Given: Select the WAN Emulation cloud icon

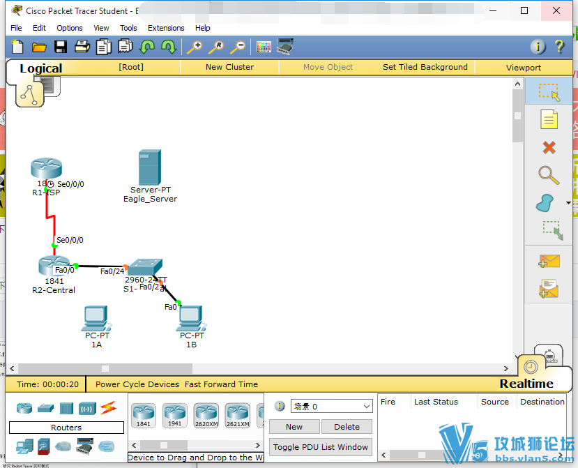Looking at the screenshot, I should (63, 446).
